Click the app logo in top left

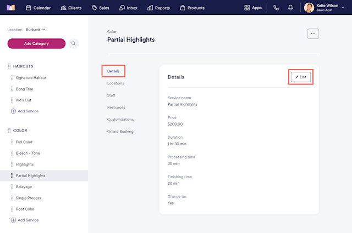(x=10, y=8)
